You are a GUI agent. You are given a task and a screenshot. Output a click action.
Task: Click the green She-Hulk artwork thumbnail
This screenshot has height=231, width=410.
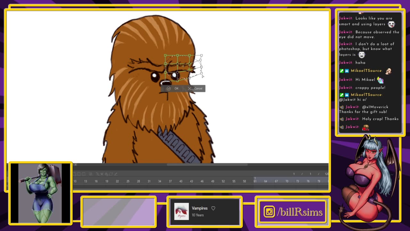point(40,193)
